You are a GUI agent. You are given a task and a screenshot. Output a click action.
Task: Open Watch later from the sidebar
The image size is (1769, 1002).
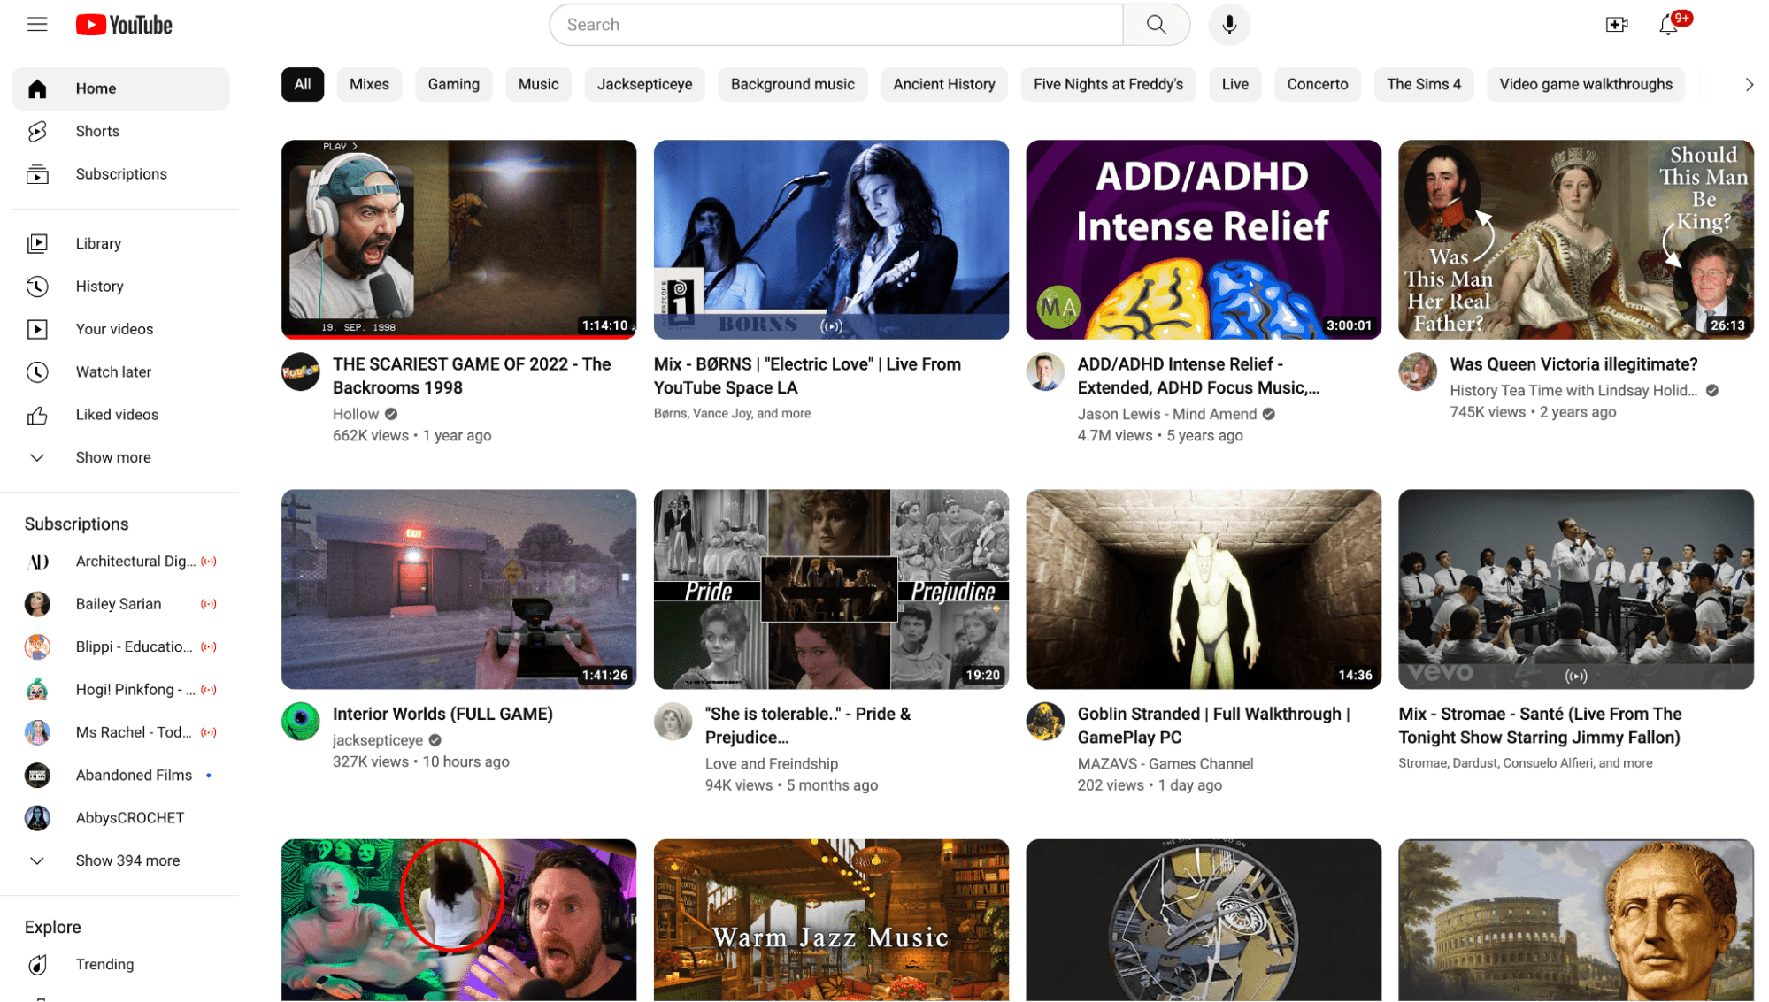113,371
